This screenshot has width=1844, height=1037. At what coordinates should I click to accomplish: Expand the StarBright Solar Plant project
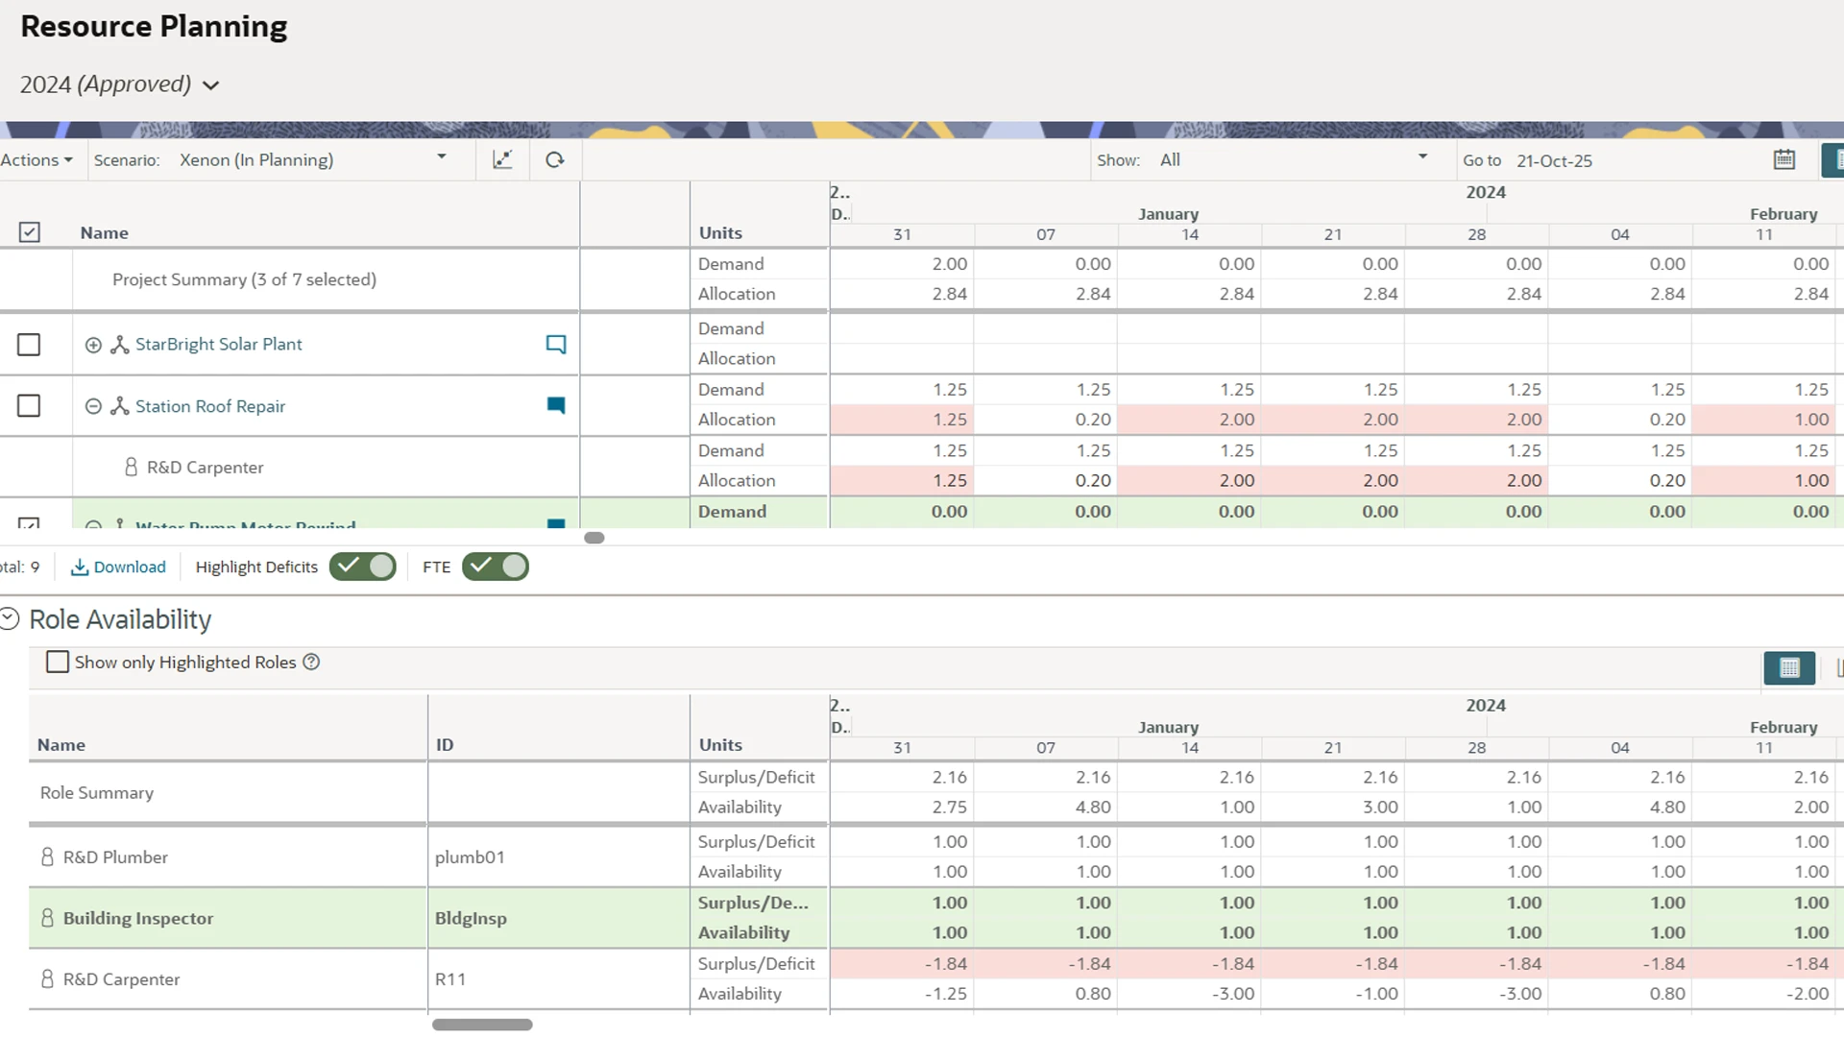[93, 344]
